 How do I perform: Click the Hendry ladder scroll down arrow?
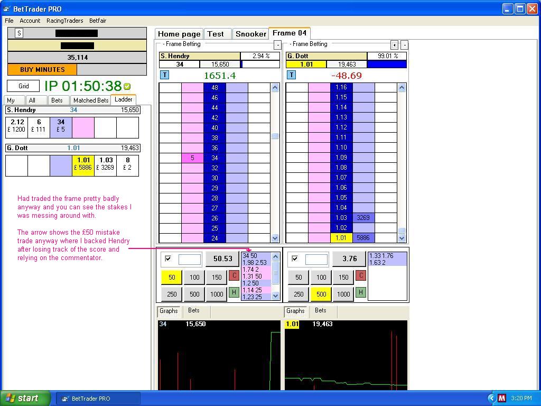click(x=275, y=238)
